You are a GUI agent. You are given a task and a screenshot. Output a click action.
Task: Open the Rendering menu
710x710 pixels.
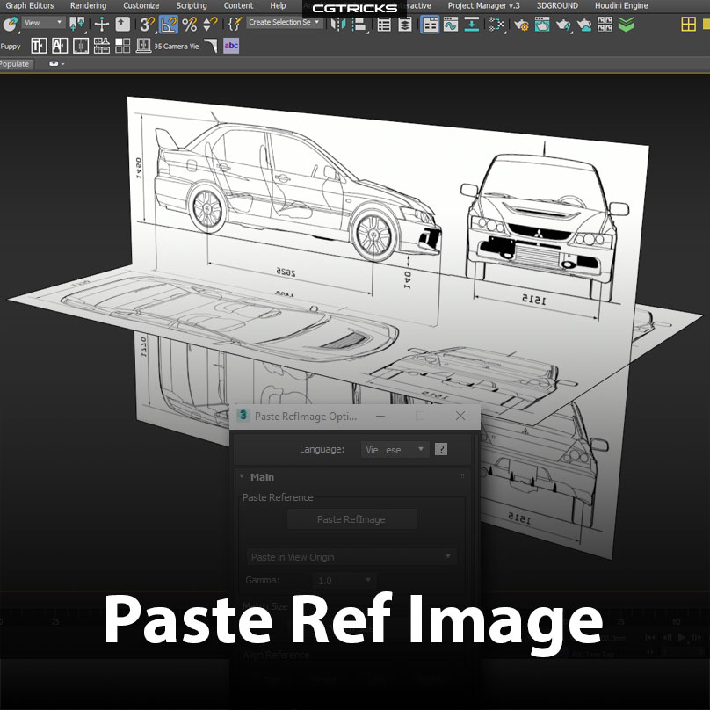point(88,5)
